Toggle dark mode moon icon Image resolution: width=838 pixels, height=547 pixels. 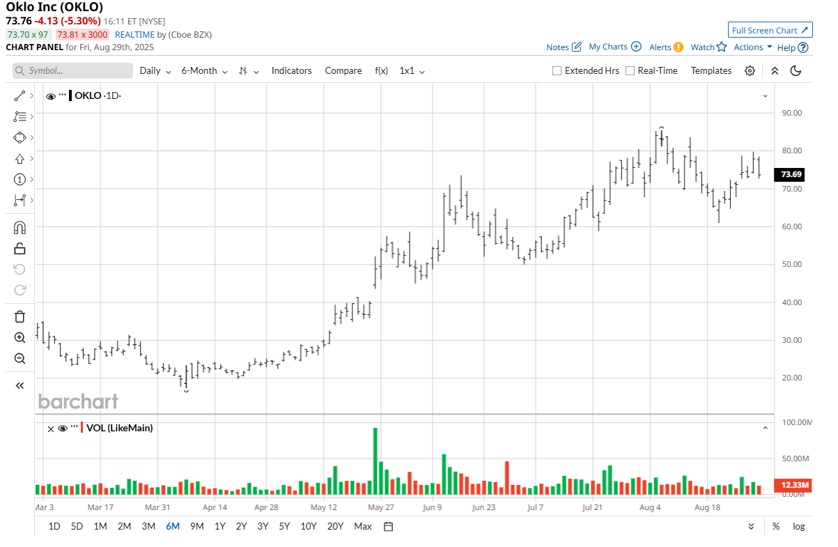click(796, 70)
